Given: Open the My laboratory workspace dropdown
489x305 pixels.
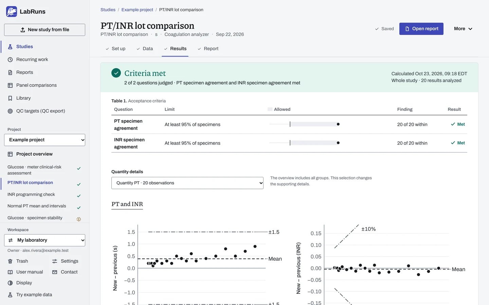Looking at the screenshot, I should pos(44,240).
